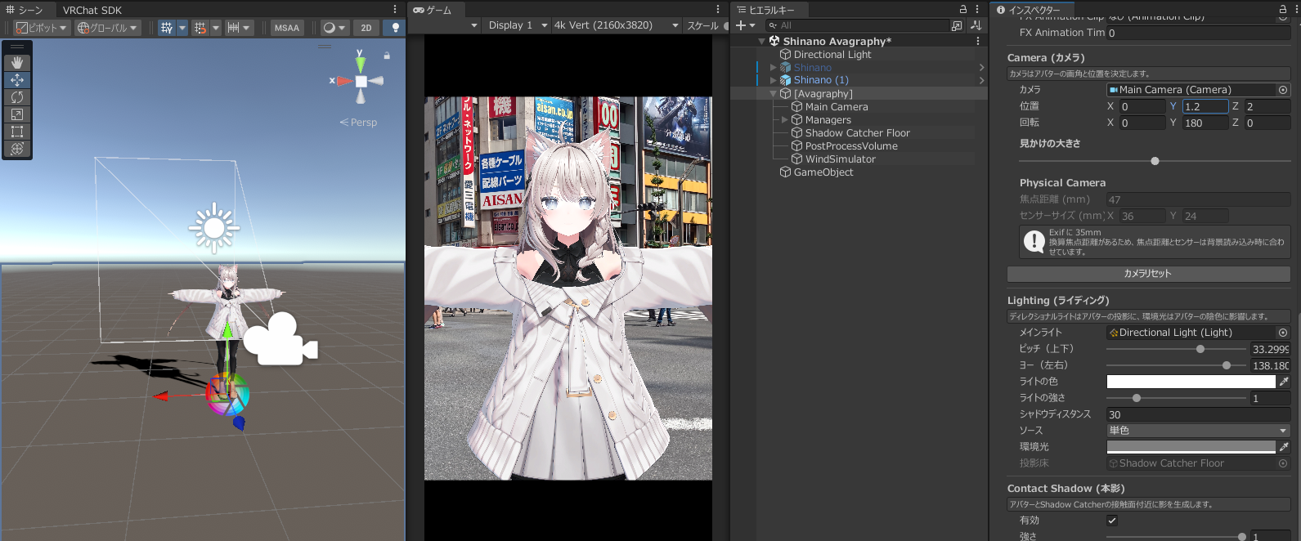The image size is (1301, 541).
Task: Toggle the scene gizmo rotation lock
Action: pos(387,56)
